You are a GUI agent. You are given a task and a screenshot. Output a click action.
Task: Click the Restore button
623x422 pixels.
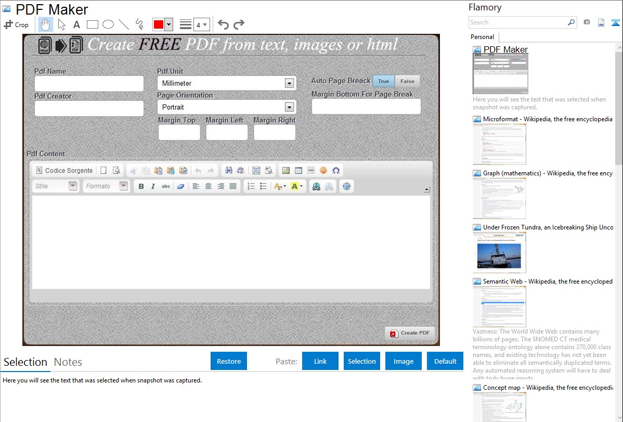[x=229, y=361]
